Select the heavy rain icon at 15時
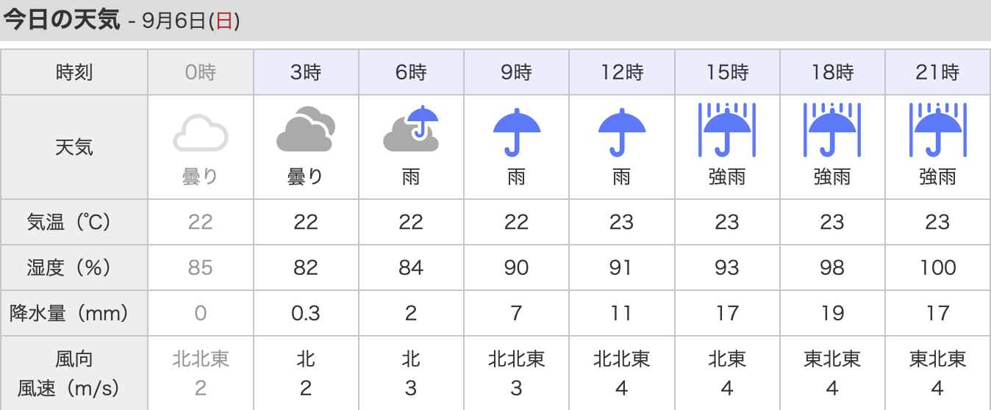Screen dimensions: 991x410 pyautogui.click(x=727, y=130)
